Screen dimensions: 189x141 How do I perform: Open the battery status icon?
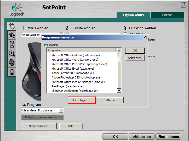[12, 72]
